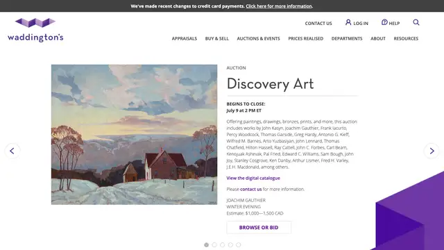
Task: Open the Resources menu
Action: point(406,39)
